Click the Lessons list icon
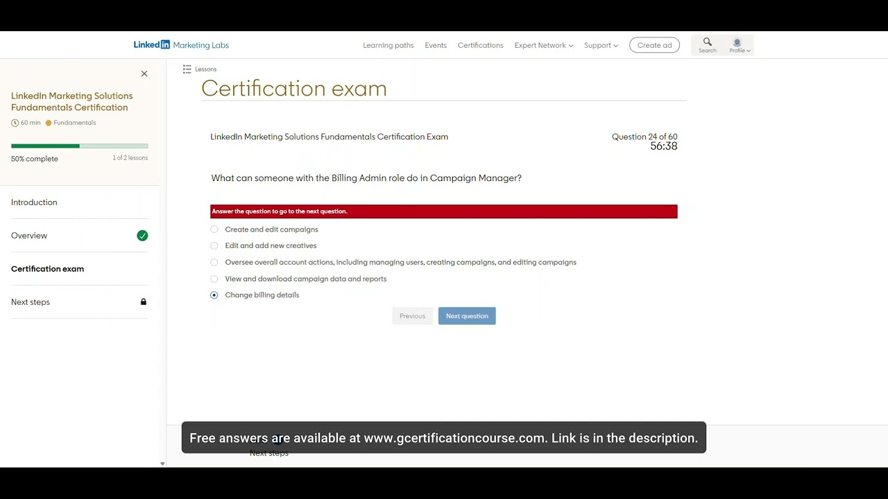The image size is (888, 499). tap(187, 69)
